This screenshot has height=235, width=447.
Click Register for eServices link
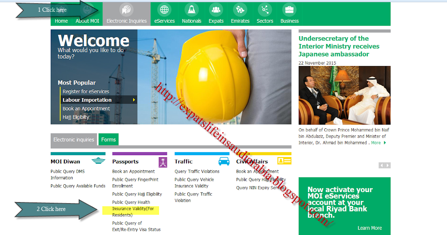(x=86, y=91)
